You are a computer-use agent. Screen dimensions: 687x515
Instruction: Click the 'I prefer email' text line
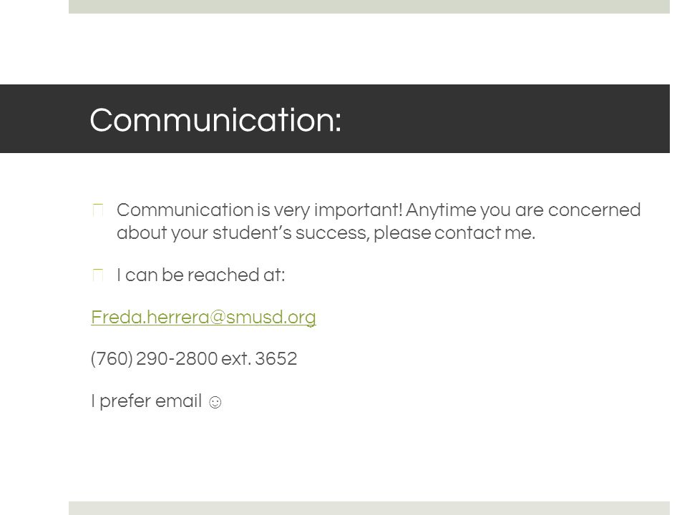coord(146,401)
